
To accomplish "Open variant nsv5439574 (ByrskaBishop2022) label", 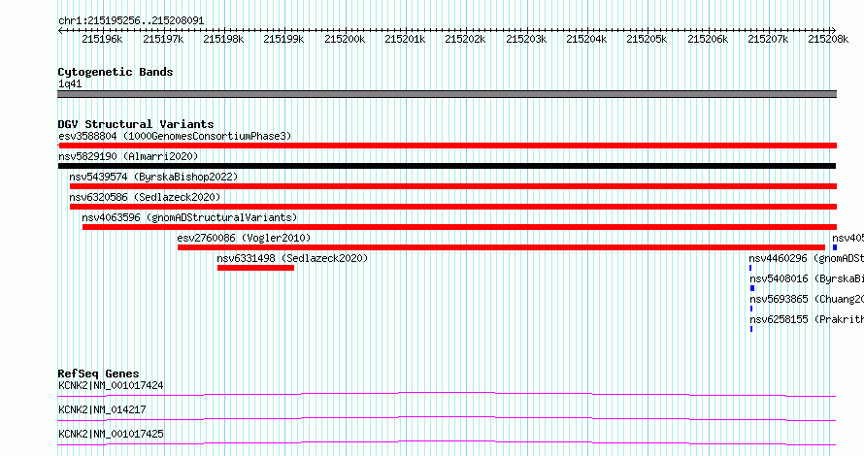I will click(x=153, y=177).
